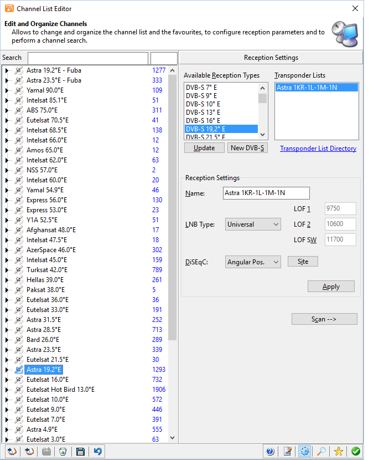Click the Scan --> button

pyautogui.click(x=324, y=319)
